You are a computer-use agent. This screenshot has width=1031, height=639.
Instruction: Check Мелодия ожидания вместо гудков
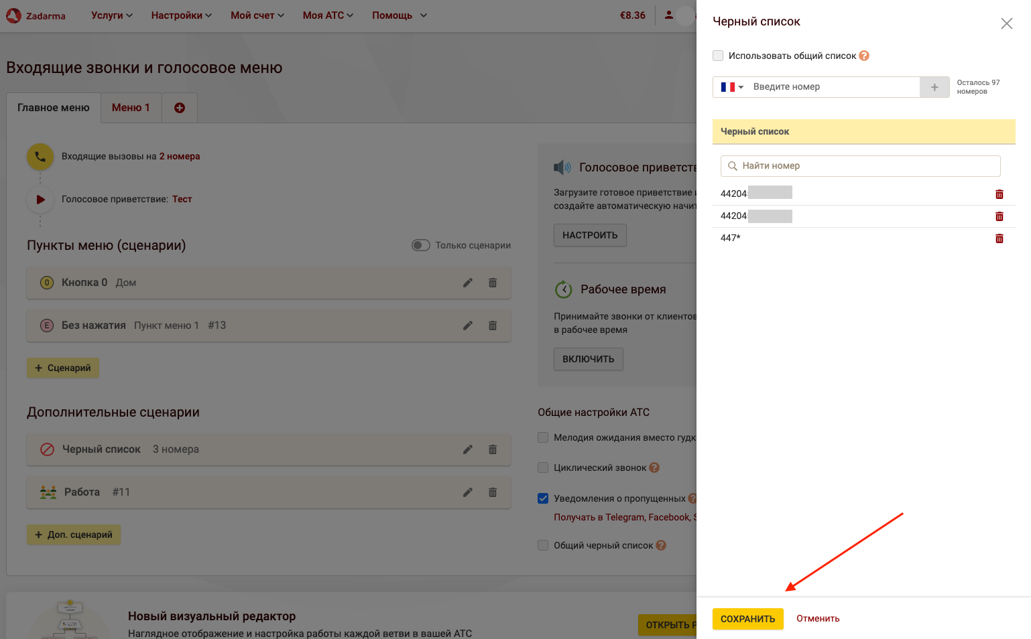(x=543, y=437)
